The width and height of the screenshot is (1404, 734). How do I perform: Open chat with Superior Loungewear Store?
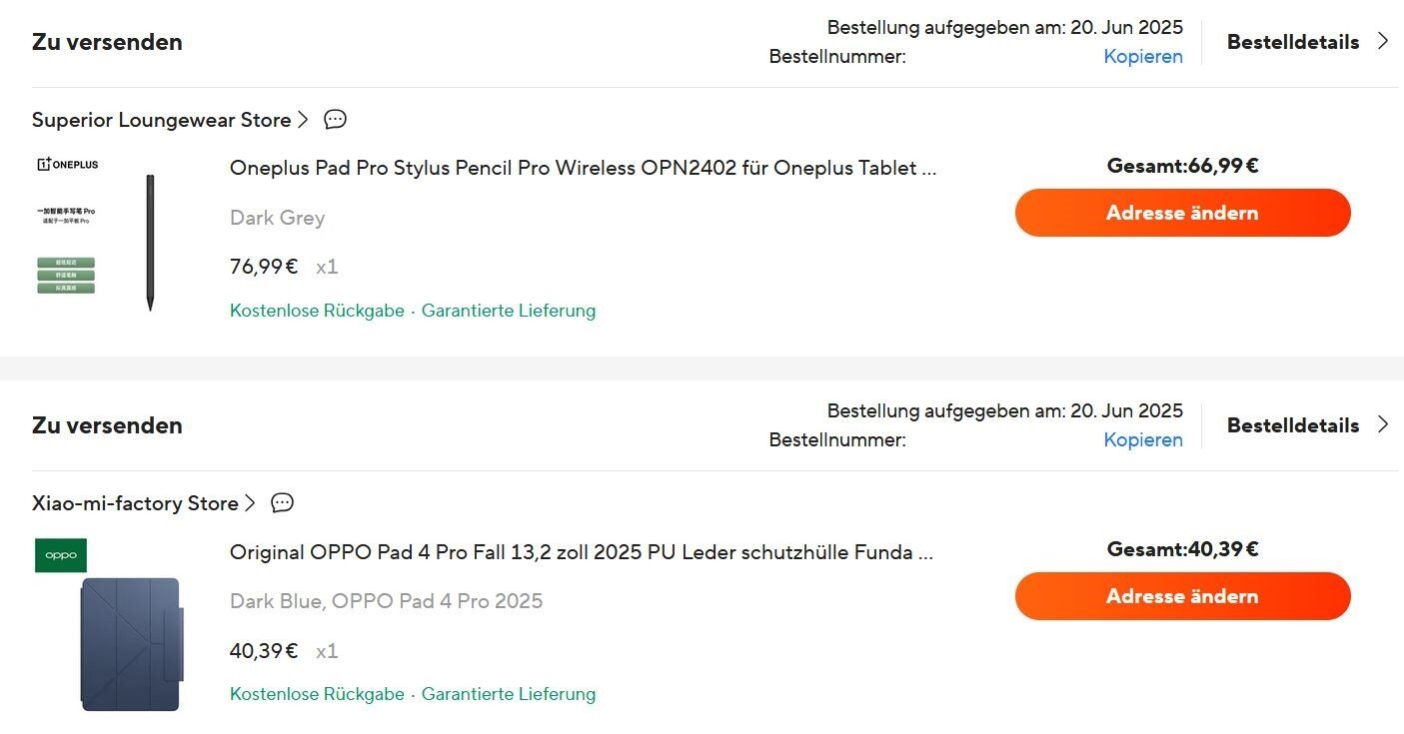pyautogui.click(x=336, y=120)
